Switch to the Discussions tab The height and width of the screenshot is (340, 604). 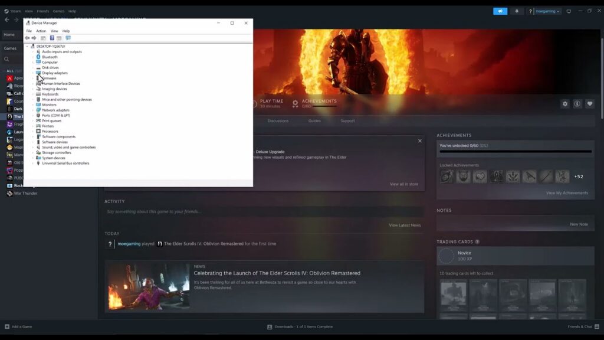tap(278, 121)
